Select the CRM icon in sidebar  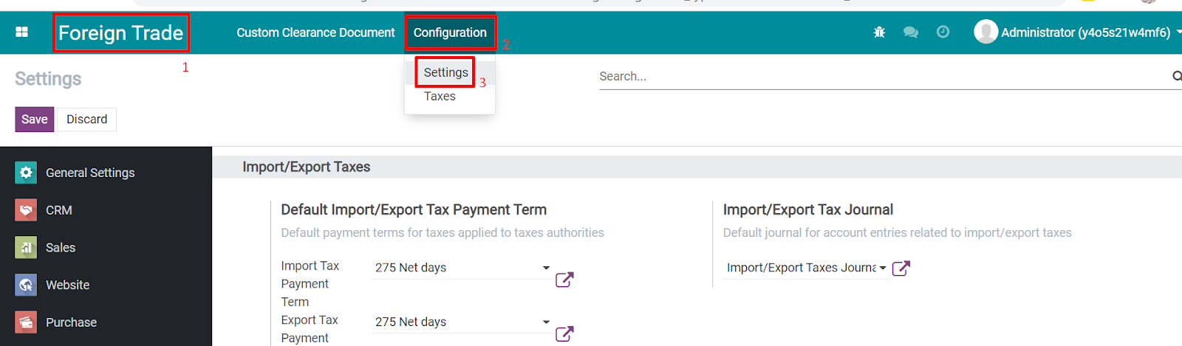point(26,210)
